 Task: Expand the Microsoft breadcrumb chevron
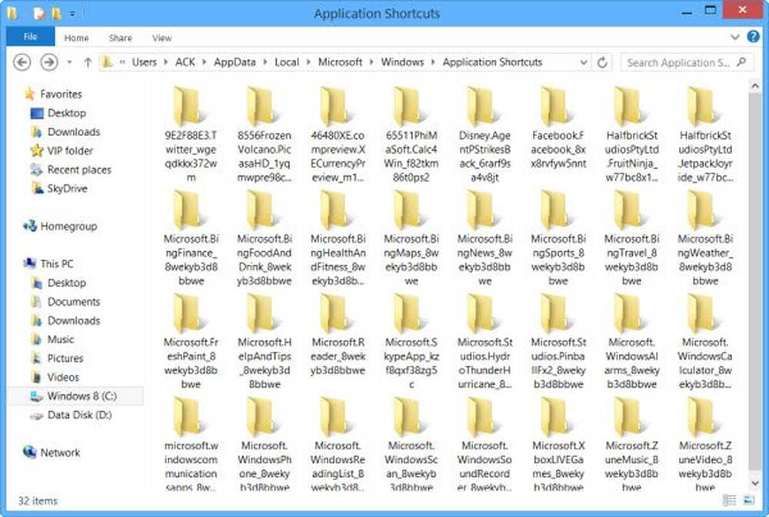point(371,62)
